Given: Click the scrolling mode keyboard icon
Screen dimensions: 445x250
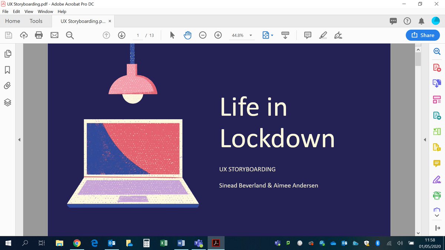Looking at the screenshot, I should click(285, 35).
